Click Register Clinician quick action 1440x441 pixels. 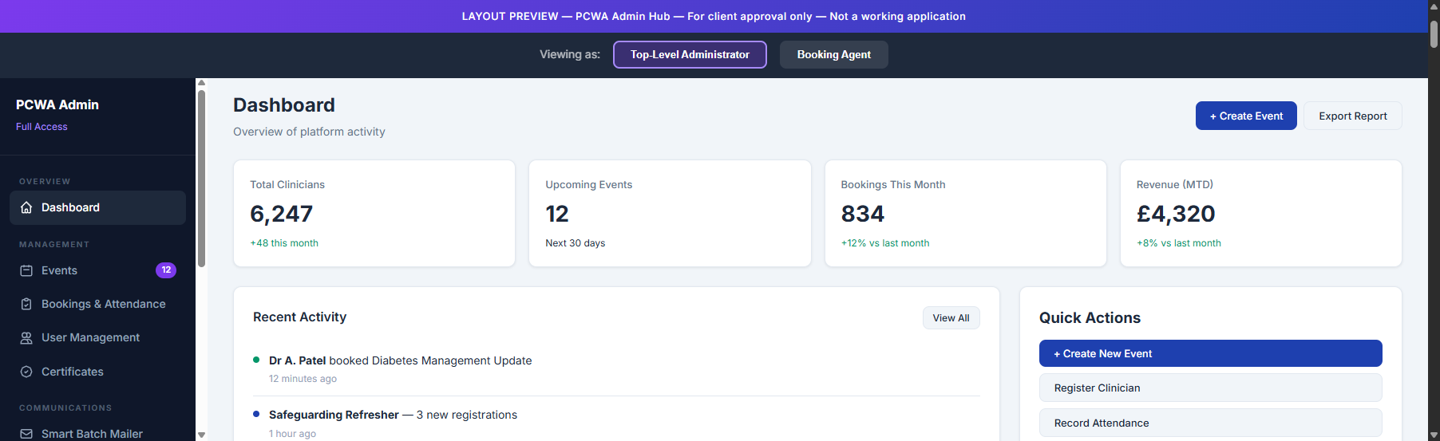coord(1210,388)
